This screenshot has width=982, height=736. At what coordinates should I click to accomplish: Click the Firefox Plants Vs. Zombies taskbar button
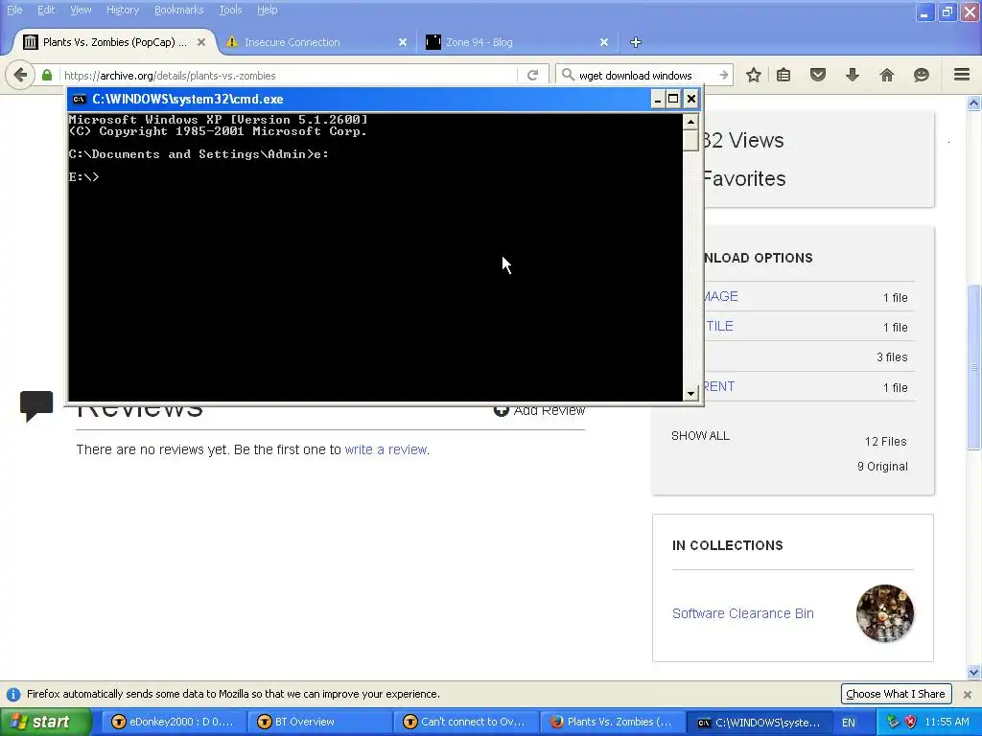612,722
